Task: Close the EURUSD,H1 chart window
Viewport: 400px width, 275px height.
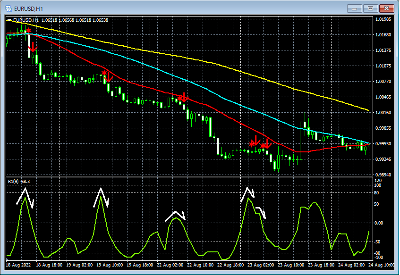Action: click(x=386, y=8)
